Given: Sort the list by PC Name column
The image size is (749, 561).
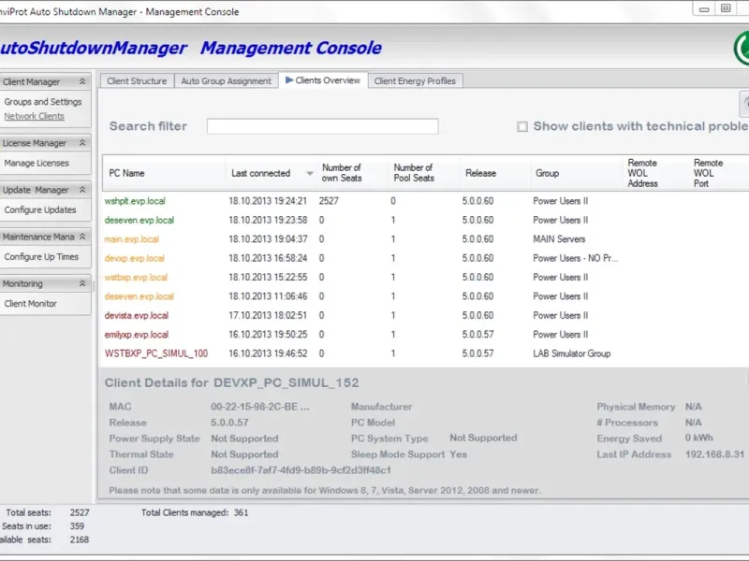Looking at the screenshot, I should [x=127, y=173].
